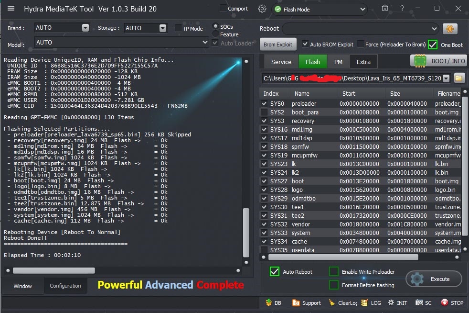Click the Index column header
The image size is (469, 313).
[x=271, y=93]
